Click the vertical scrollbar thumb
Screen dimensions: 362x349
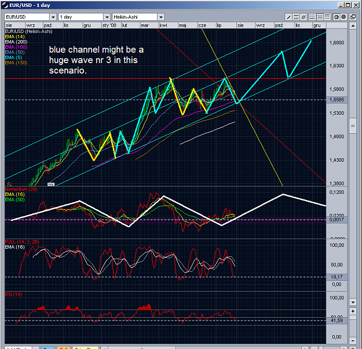(353, 126)
